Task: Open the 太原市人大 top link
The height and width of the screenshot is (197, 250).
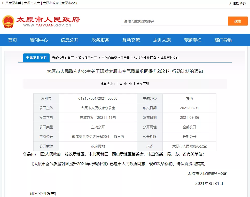Action: (x=32, y=3)
